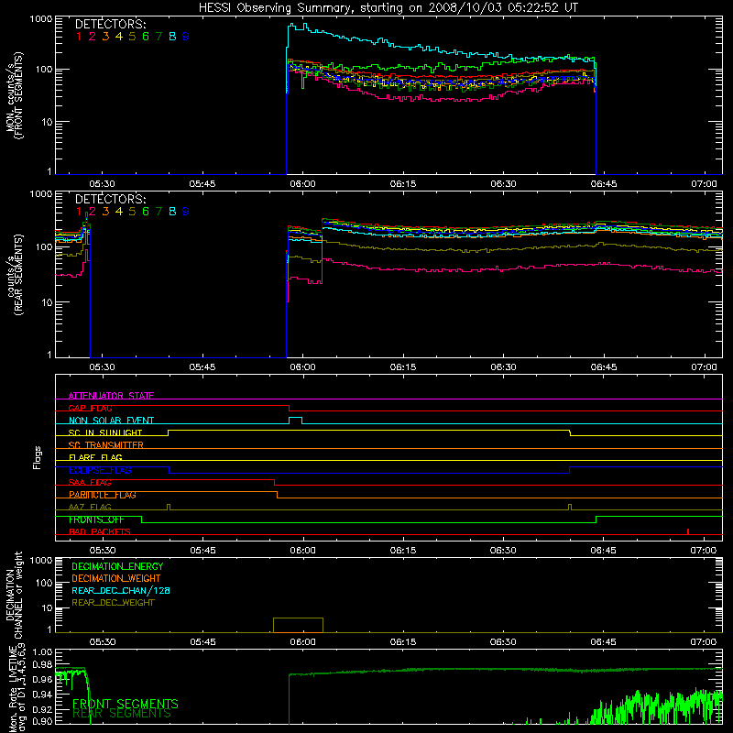
Task: Click the front segments counts/s axis title
Action: click(x=15, y=96)
